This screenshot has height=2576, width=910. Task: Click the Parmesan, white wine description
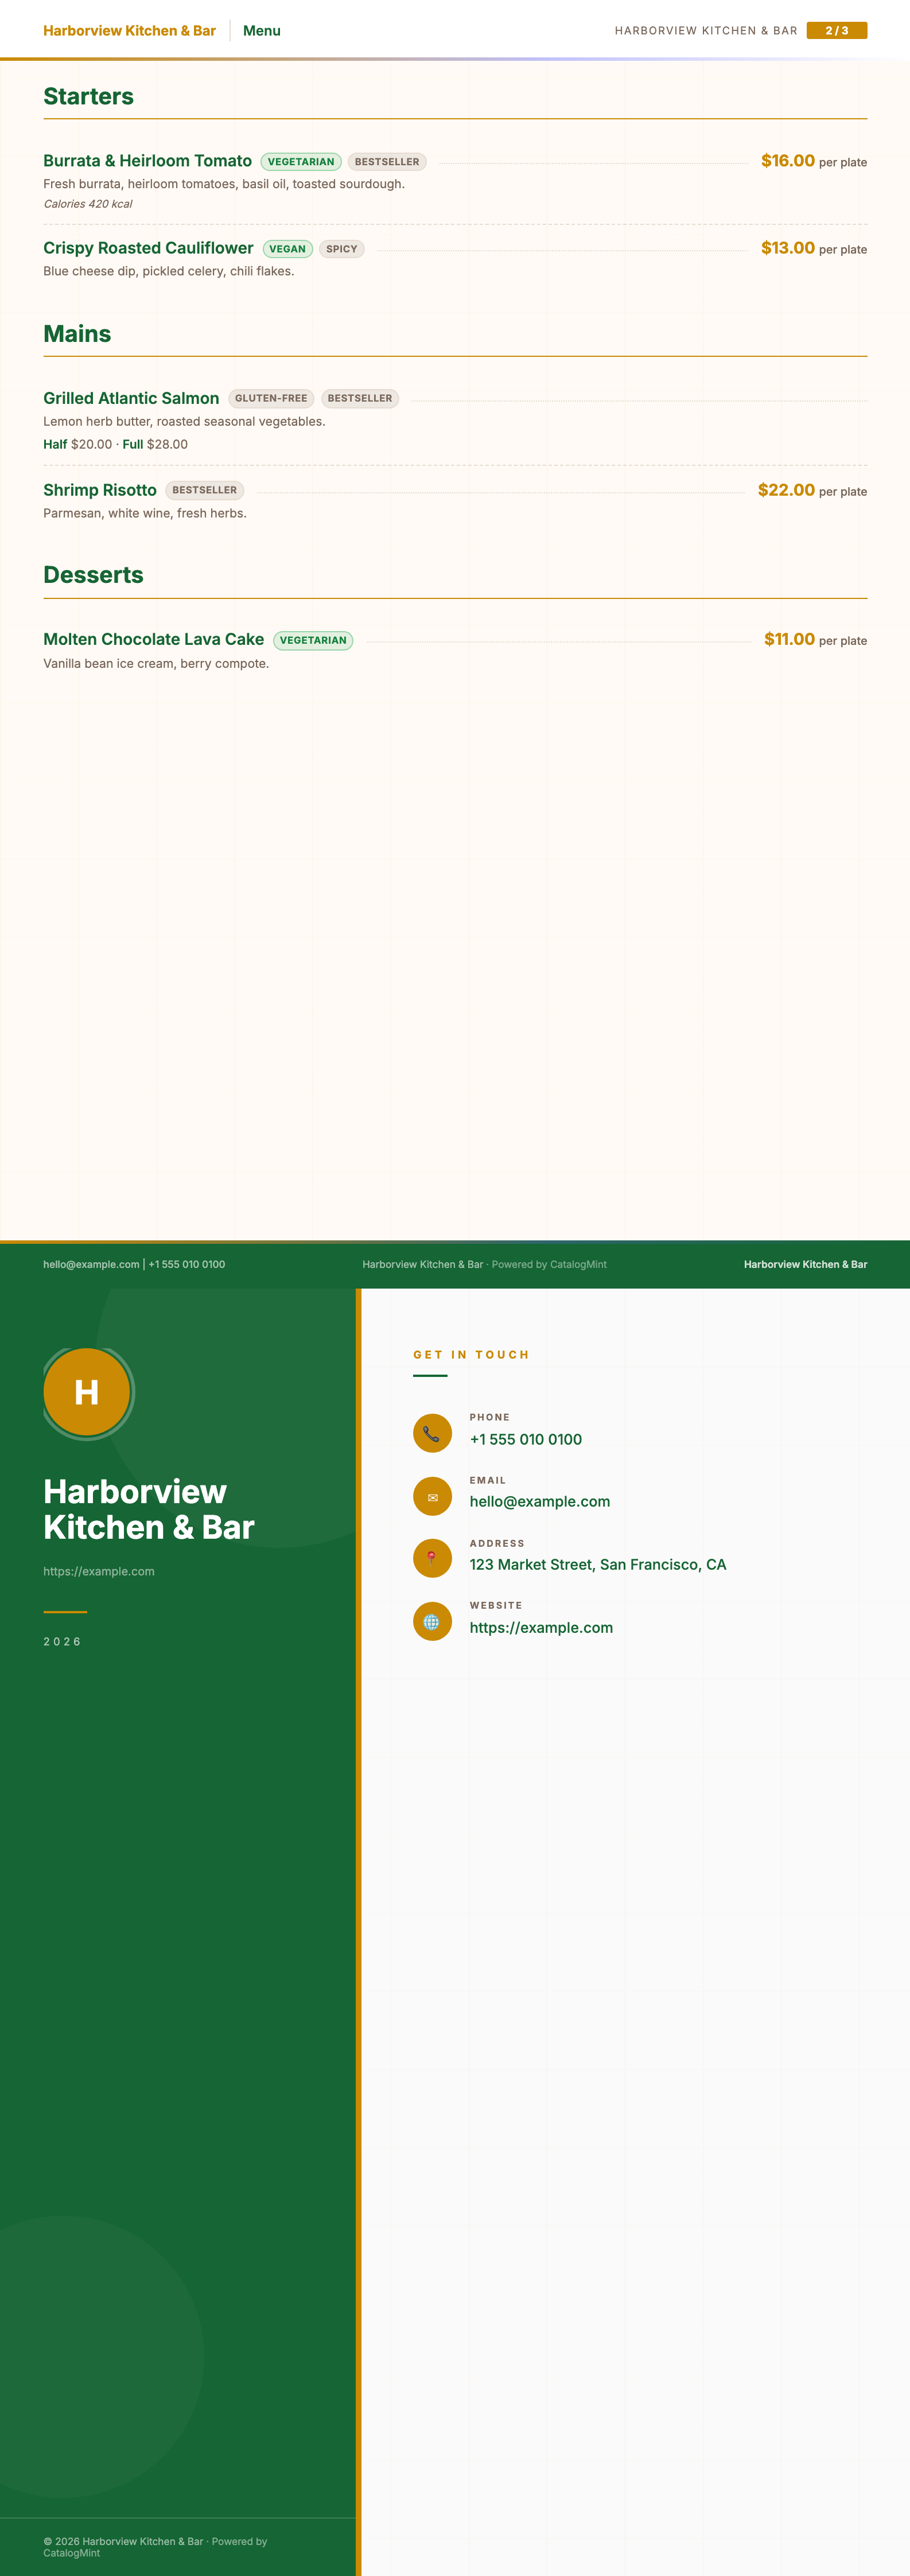coord(145,513)
